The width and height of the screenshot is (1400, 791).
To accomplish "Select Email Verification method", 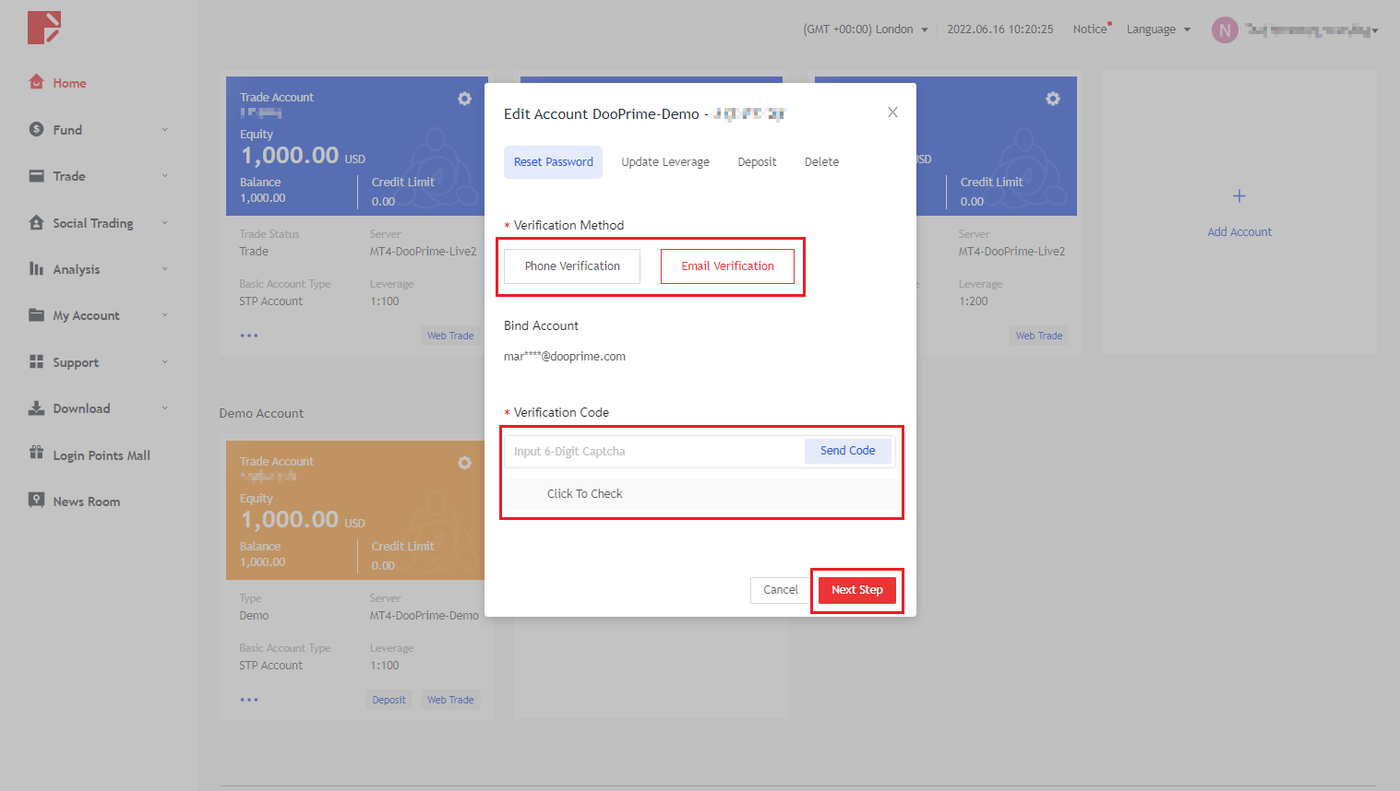I will 727,266.
